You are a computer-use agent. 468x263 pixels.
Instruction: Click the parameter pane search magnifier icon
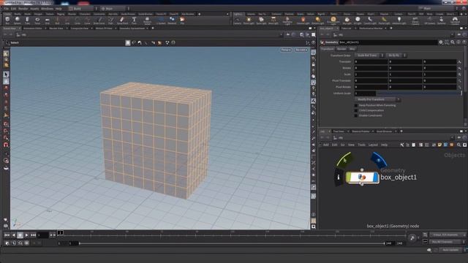pyautogui.click(x=453, y=42)
